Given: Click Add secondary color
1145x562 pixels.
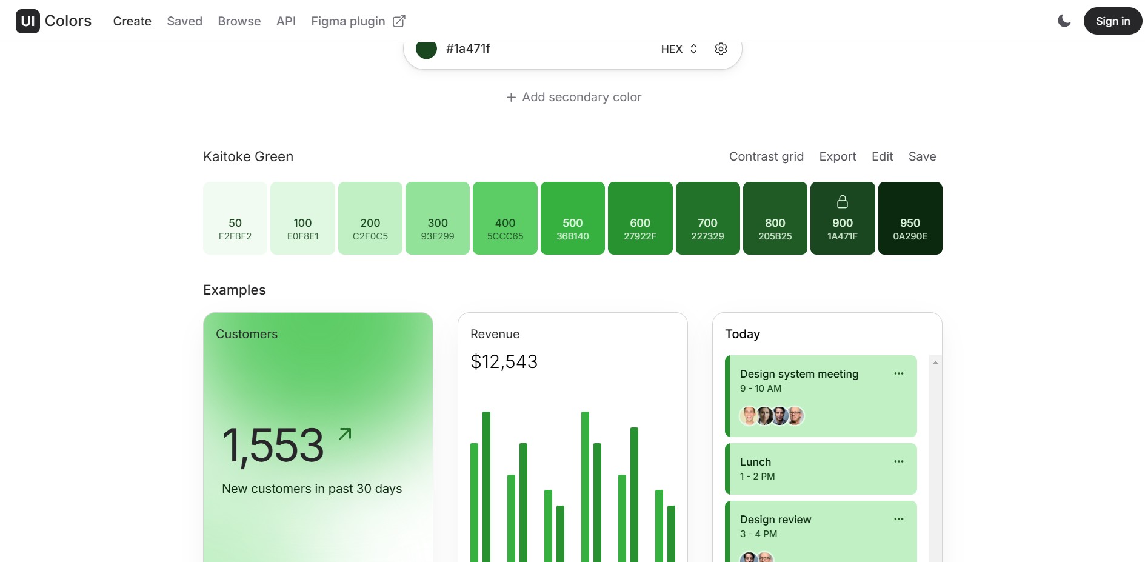Looking at the screenshot, I should click(x=573, y=97).
